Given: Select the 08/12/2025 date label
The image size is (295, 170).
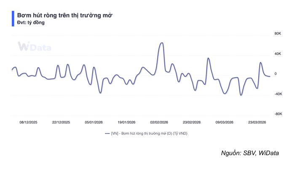Looking at the screenshot, I should (x=28, y=122).
